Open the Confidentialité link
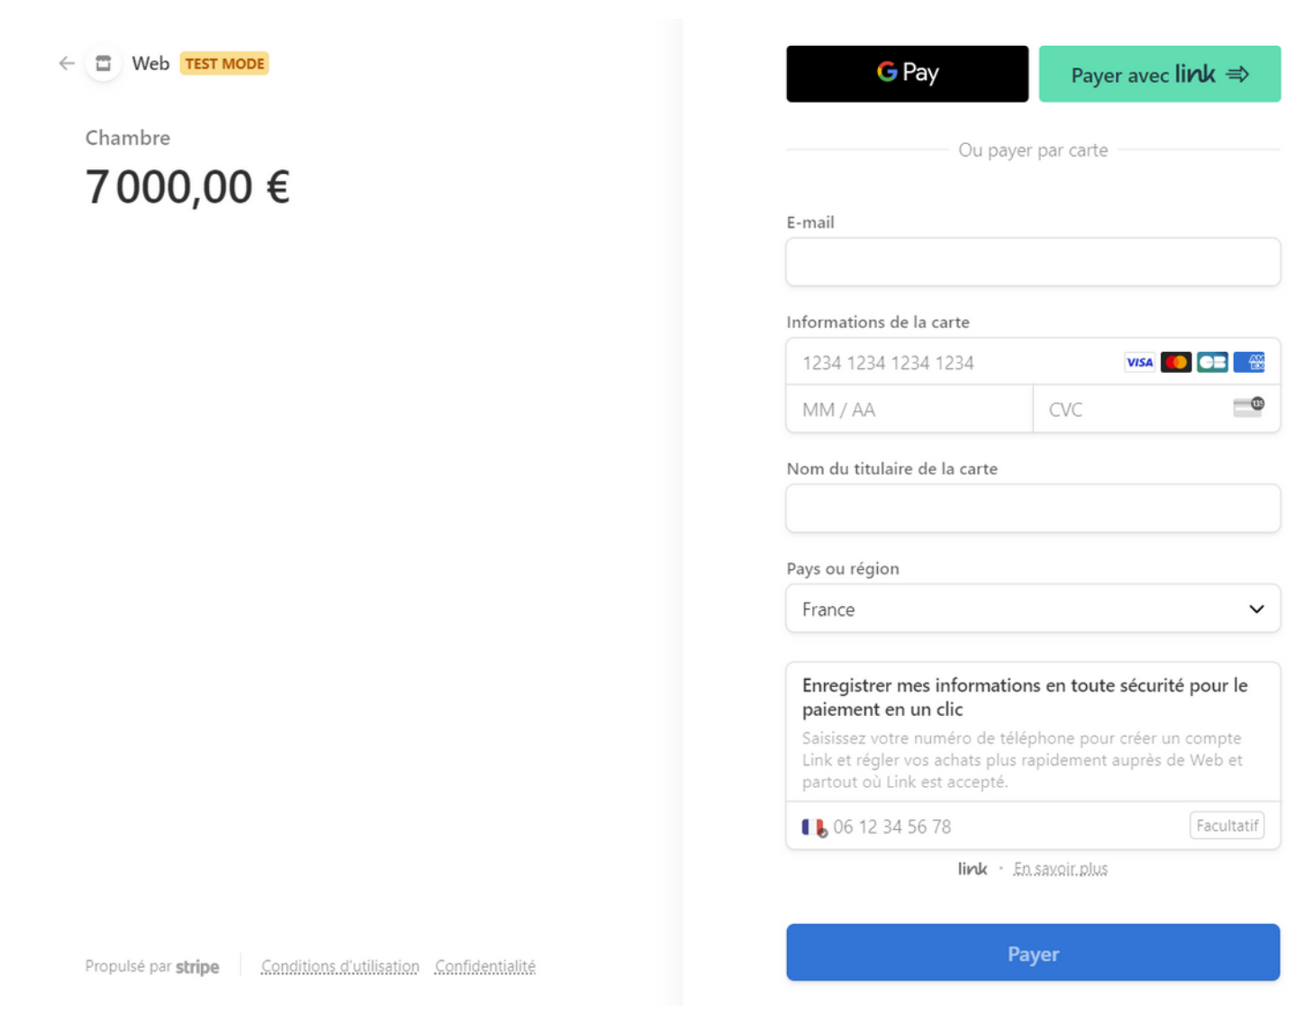 click(x=484, y=966)
